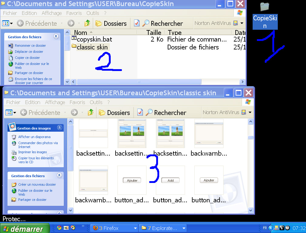Screen dimensions: 306x233
Task: Click Commander des photos via Internet
Action: tap(38, 145)
